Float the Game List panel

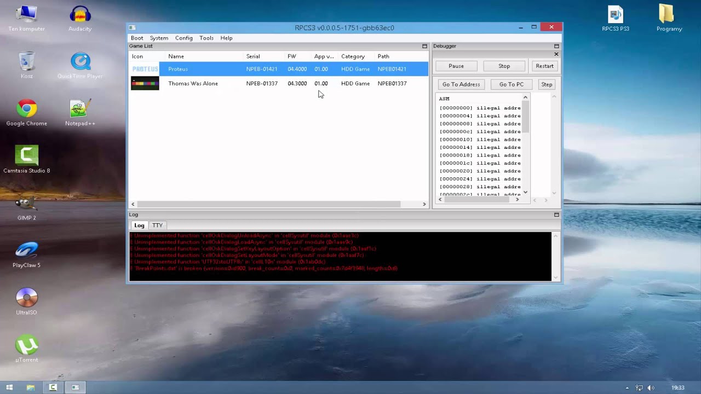click(x=424, y=46)
